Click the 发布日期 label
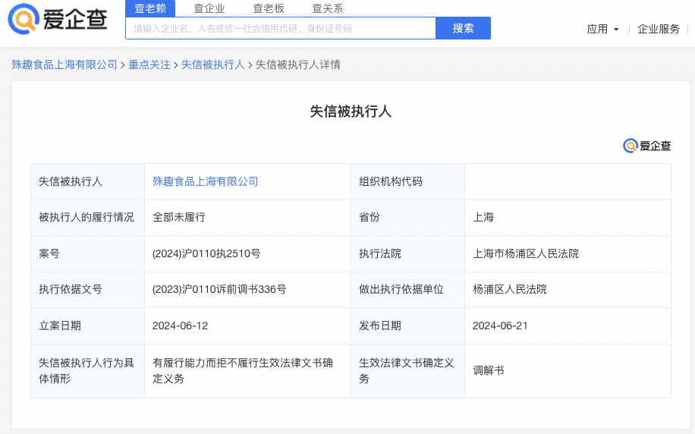Viewport: 695px width, 434px height. click(x=380, y=325)
